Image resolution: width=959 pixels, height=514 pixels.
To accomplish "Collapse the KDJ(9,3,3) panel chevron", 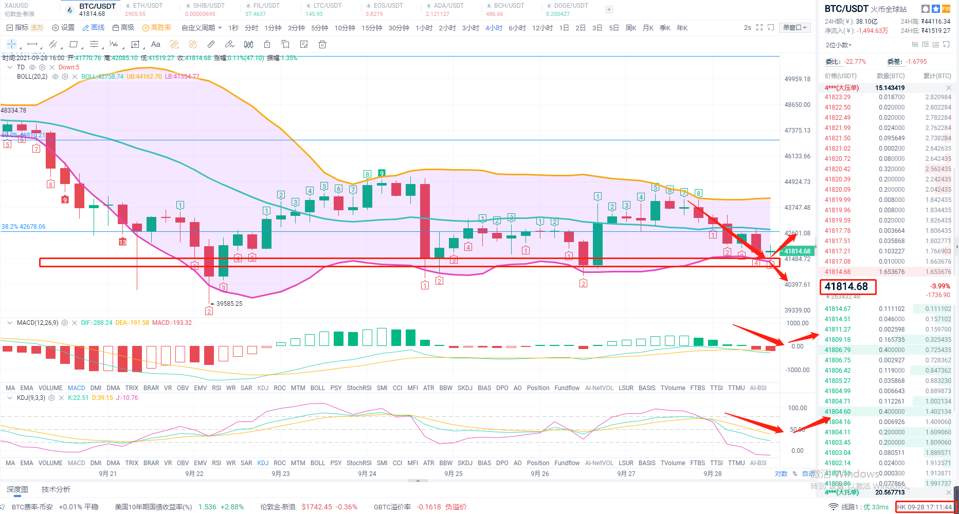I will pyautogui.click(x=10, y=398).
